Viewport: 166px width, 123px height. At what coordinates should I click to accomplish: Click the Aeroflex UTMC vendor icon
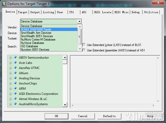click(x=16, y=67)
